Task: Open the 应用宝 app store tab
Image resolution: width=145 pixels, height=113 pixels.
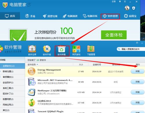Action: click(130, 16)
